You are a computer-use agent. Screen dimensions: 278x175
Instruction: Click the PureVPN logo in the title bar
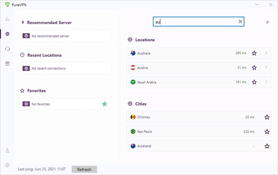coord(7,5)
